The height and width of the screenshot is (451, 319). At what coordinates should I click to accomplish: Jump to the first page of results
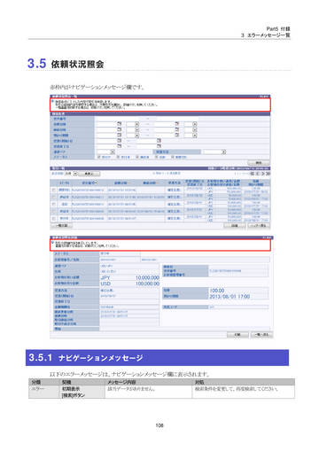253,174
